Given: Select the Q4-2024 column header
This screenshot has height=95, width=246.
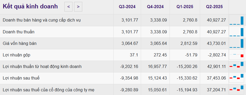Looking at the screenshot, I should tap(155, 7).
